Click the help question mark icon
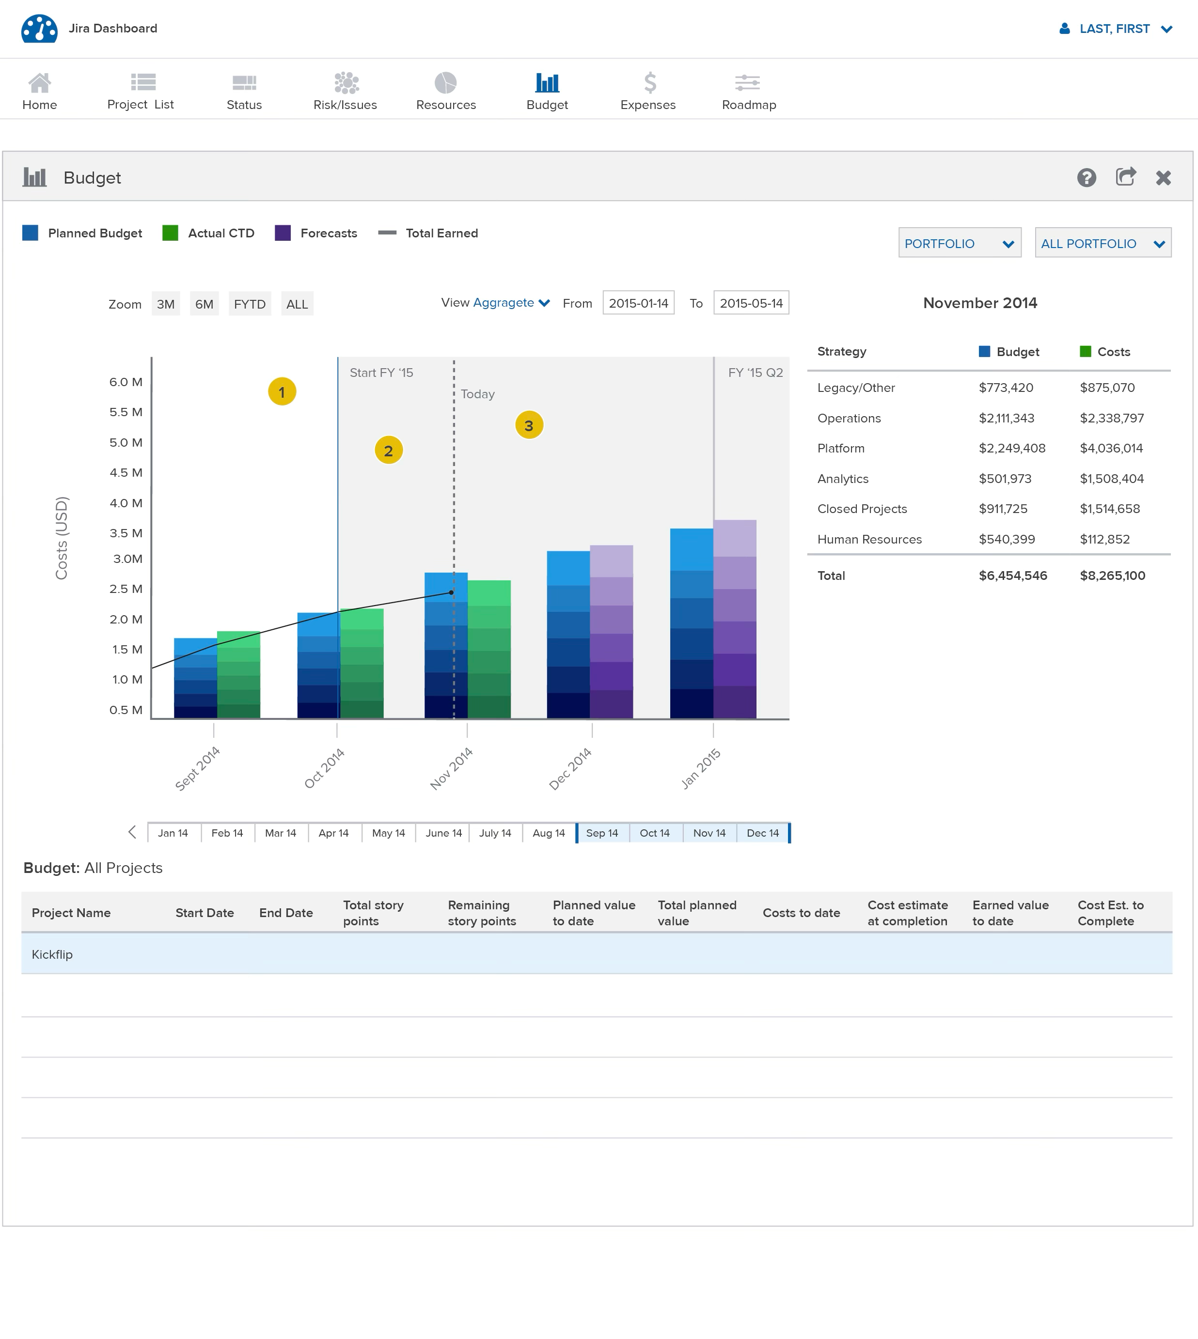 click(x=1086, y=178)
